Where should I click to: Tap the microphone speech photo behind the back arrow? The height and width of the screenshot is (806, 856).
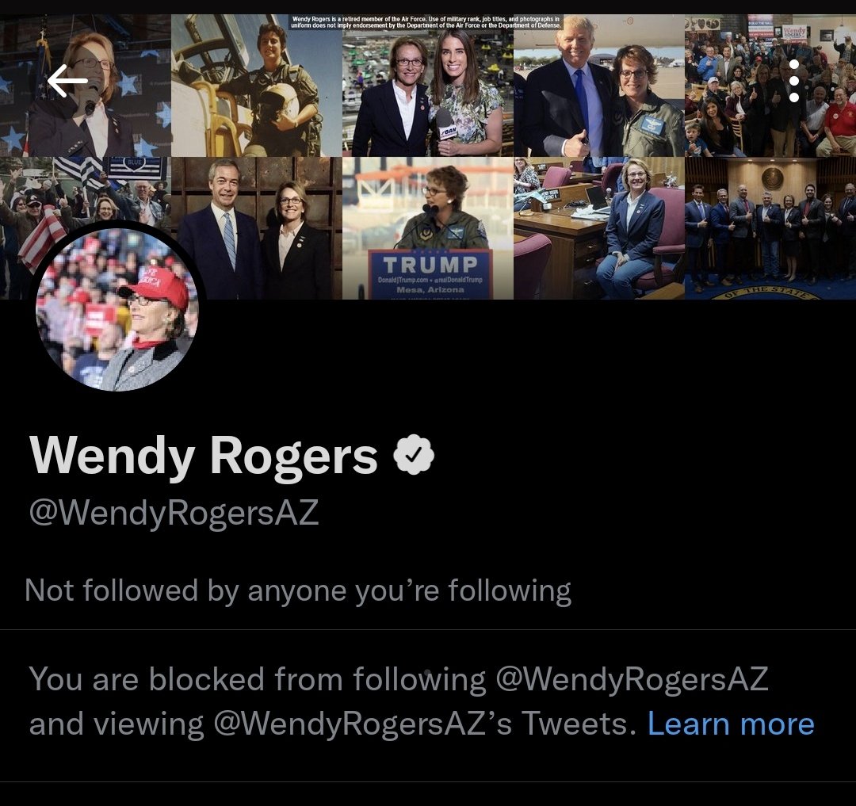coord(86,86)
